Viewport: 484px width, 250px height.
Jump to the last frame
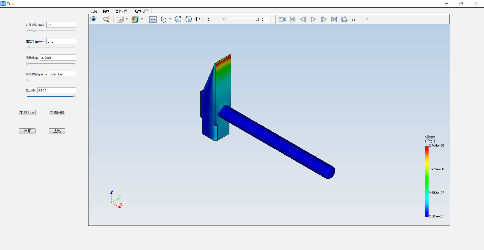pos(334,19)
